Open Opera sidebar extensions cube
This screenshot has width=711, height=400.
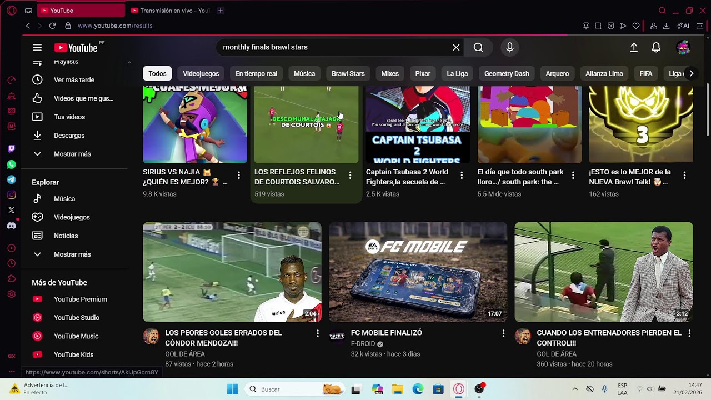click(11, 278)
